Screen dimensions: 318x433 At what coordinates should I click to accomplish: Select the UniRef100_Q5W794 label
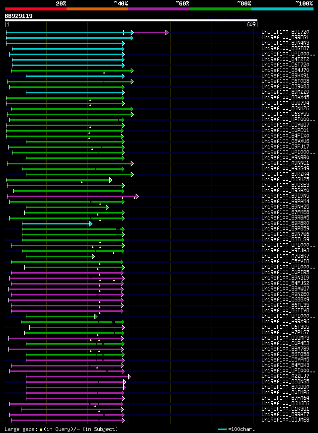coord(285,103)
